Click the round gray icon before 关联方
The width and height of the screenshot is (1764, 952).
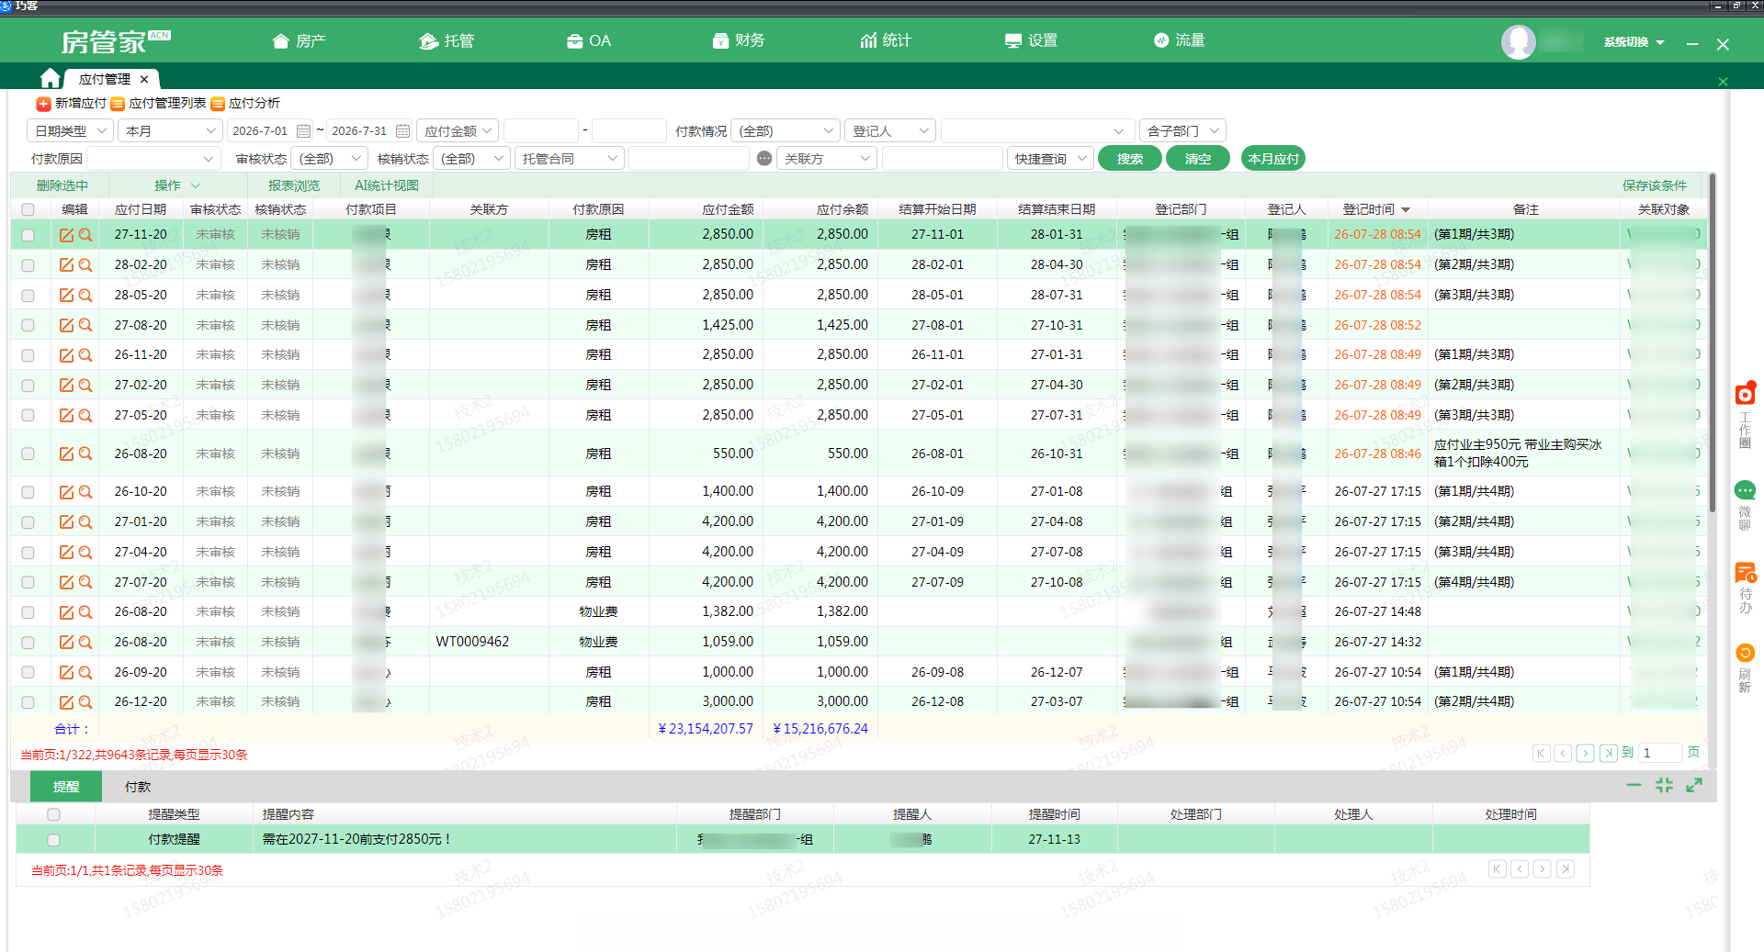pos(764,159)
